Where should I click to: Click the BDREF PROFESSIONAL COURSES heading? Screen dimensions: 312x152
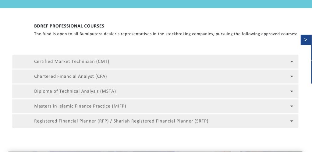coord(69,26)
